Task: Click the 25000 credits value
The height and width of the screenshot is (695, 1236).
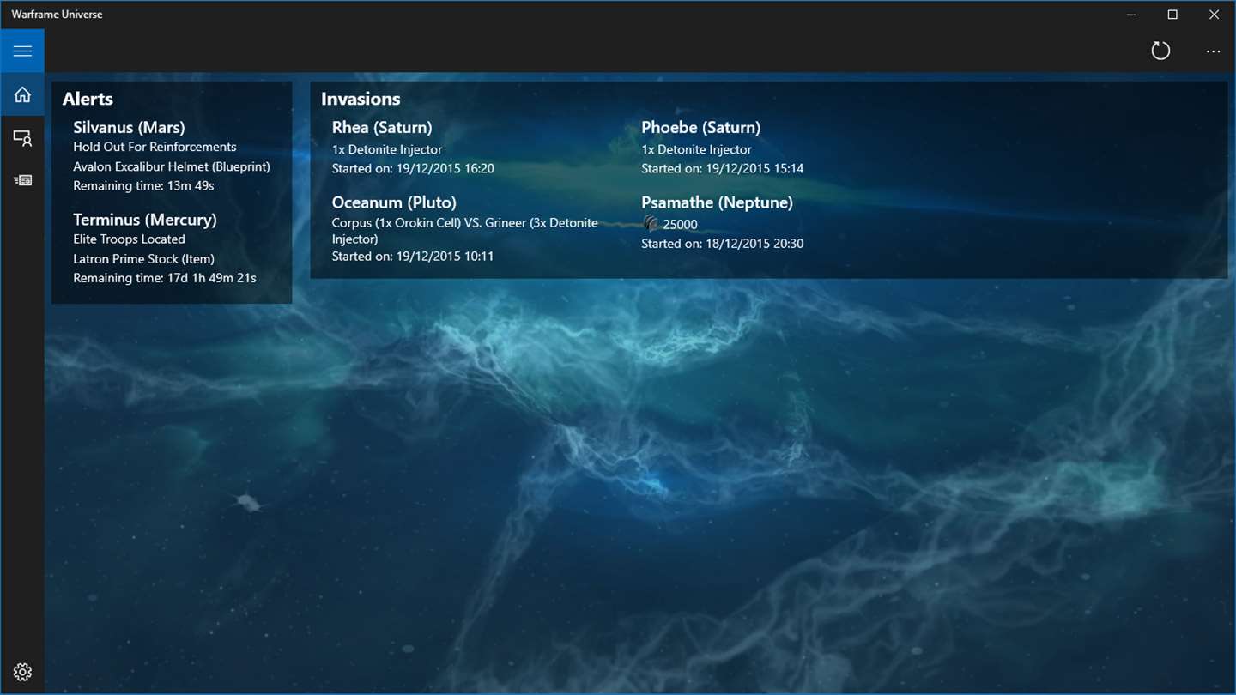Action: tap(680, 225)
